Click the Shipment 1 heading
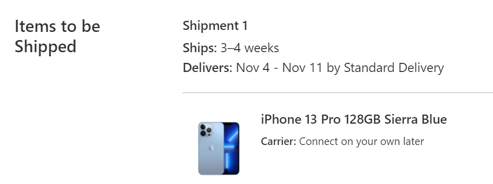 coord(215,25)
